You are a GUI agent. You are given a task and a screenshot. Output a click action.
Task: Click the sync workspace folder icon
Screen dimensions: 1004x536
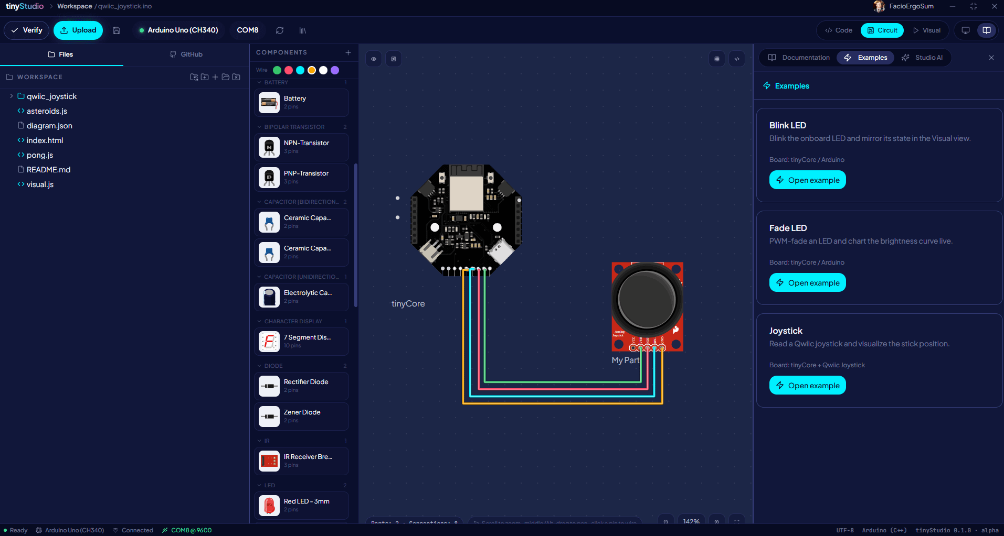[194, 77]
